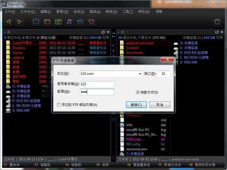
Task: Expand the address 123.com dropdown
Action: click(140, 74)
